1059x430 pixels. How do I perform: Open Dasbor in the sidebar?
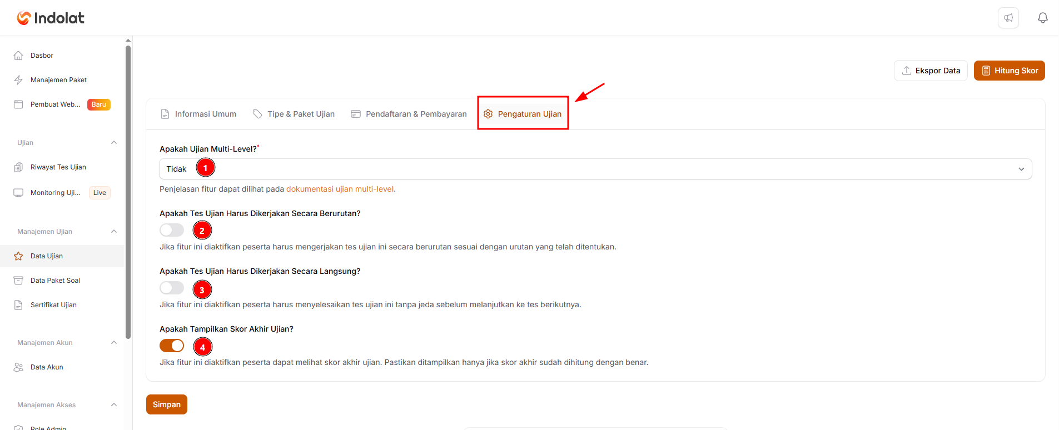(62, 56)
